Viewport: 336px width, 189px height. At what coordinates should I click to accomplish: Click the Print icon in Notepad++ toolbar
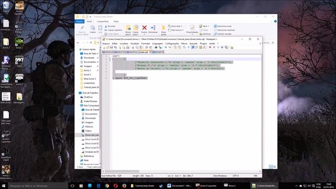tap(128, 47)
